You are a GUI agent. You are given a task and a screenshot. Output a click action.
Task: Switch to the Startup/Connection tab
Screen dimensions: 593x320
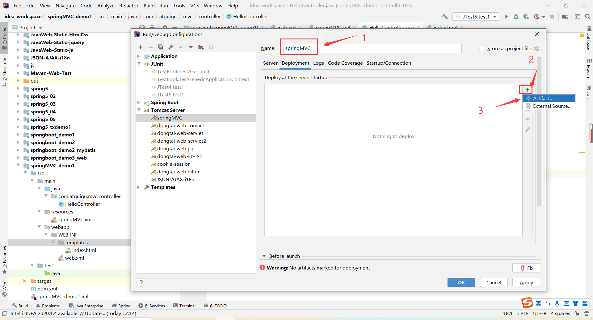(389, 63)
